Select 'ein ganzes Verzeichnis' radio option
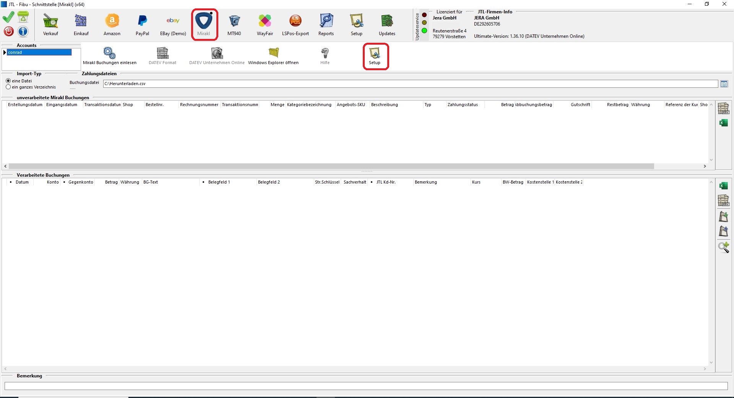 (8, 87)
